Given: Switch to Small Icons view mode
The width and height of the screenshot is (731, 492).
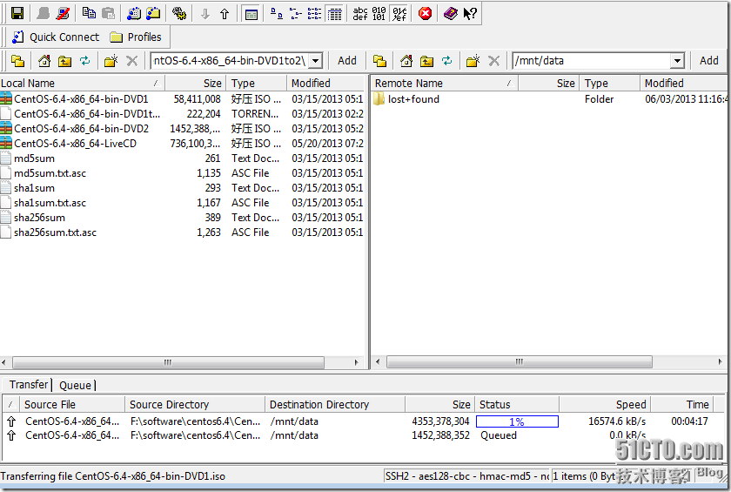Looking at the screenshot, I should click(x=295, y=14).
